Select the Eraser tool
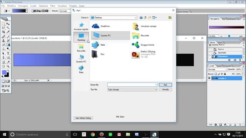This screenshot has width=246, height=138. (3, 45)
